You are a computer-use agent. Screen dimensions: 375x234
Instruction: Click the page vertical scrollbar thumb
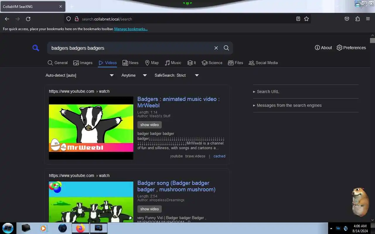pos(372,40)
